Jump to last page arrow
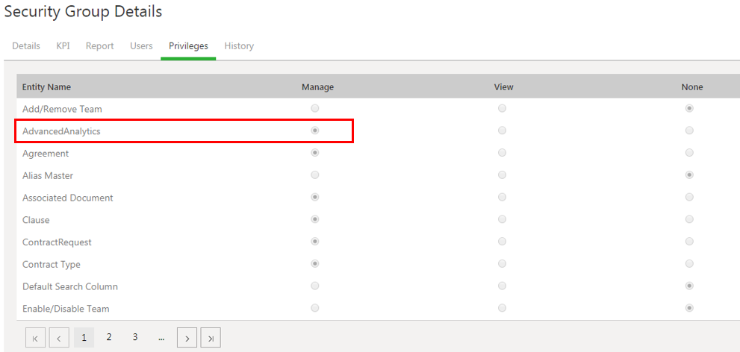Viewport: 740px width, 352px height. pos(211,338)
